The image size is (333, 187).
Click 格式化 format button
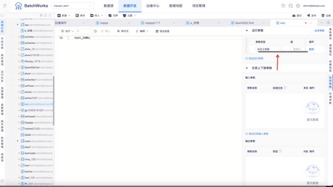tap(123, 31)
